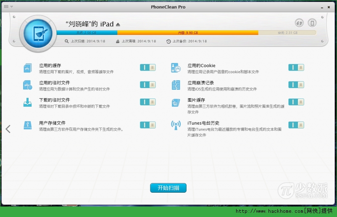Click the iTunes电台历史 radio tower icon

tap(176, 125)
